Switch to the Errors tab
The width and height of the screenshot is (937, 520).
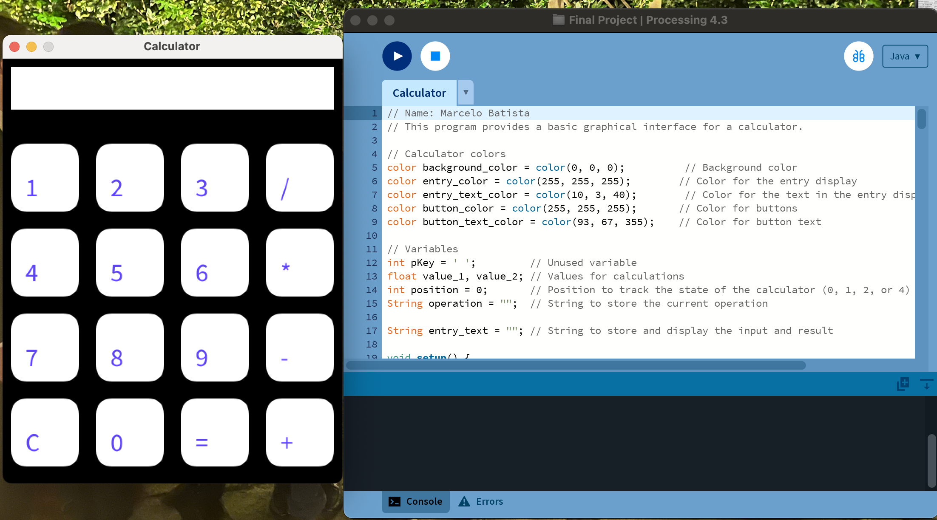(x=481, y=501)
